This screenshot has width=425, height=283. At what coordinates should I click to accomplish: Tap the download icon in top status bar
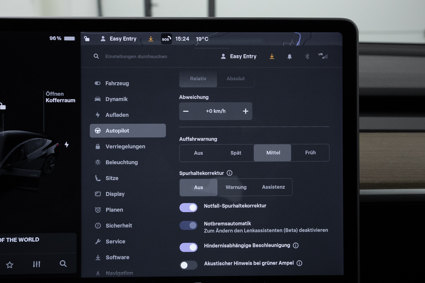click(x=151, y=39)
